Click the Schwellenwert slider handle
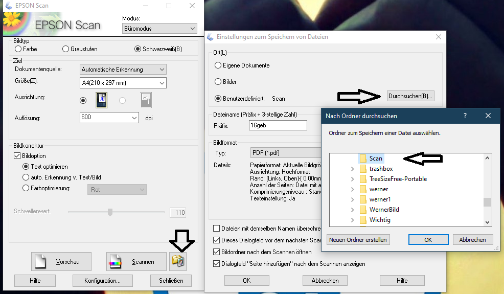Screen dimensions: 504x294 [110, 212]
